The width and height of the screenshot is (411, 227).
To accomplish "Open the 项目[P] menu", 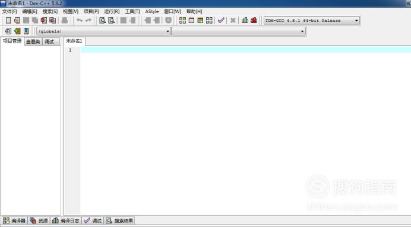I will tap(91, 11).
